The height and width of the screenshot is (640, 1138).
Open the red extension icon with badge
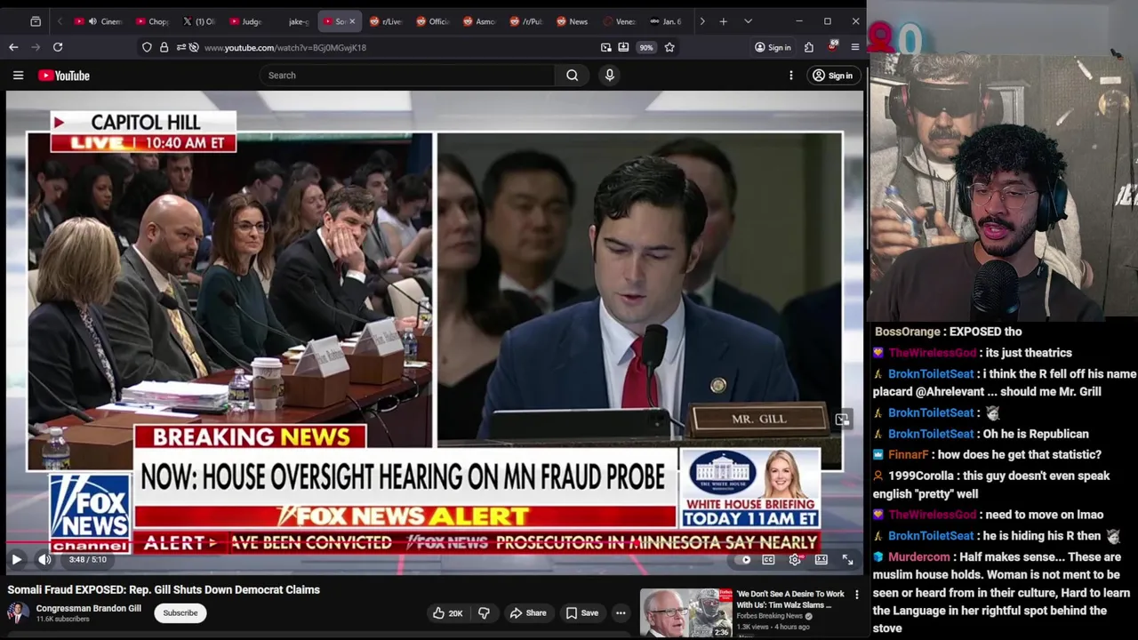pyautogui.click(x=833, y=46)
